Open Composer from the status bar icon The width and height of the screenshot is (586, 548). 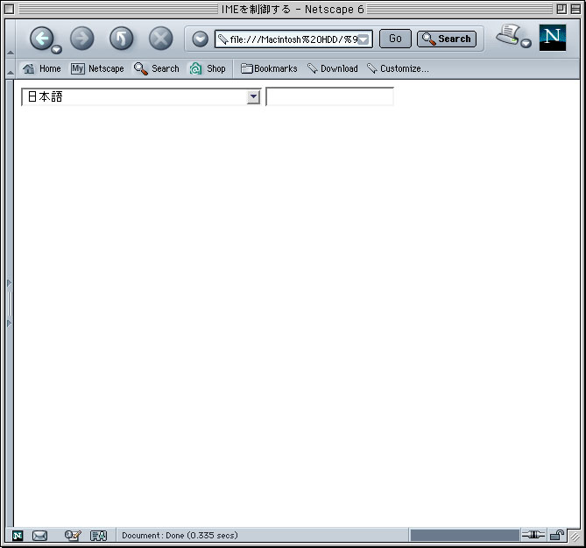click(x=73, y=536)
